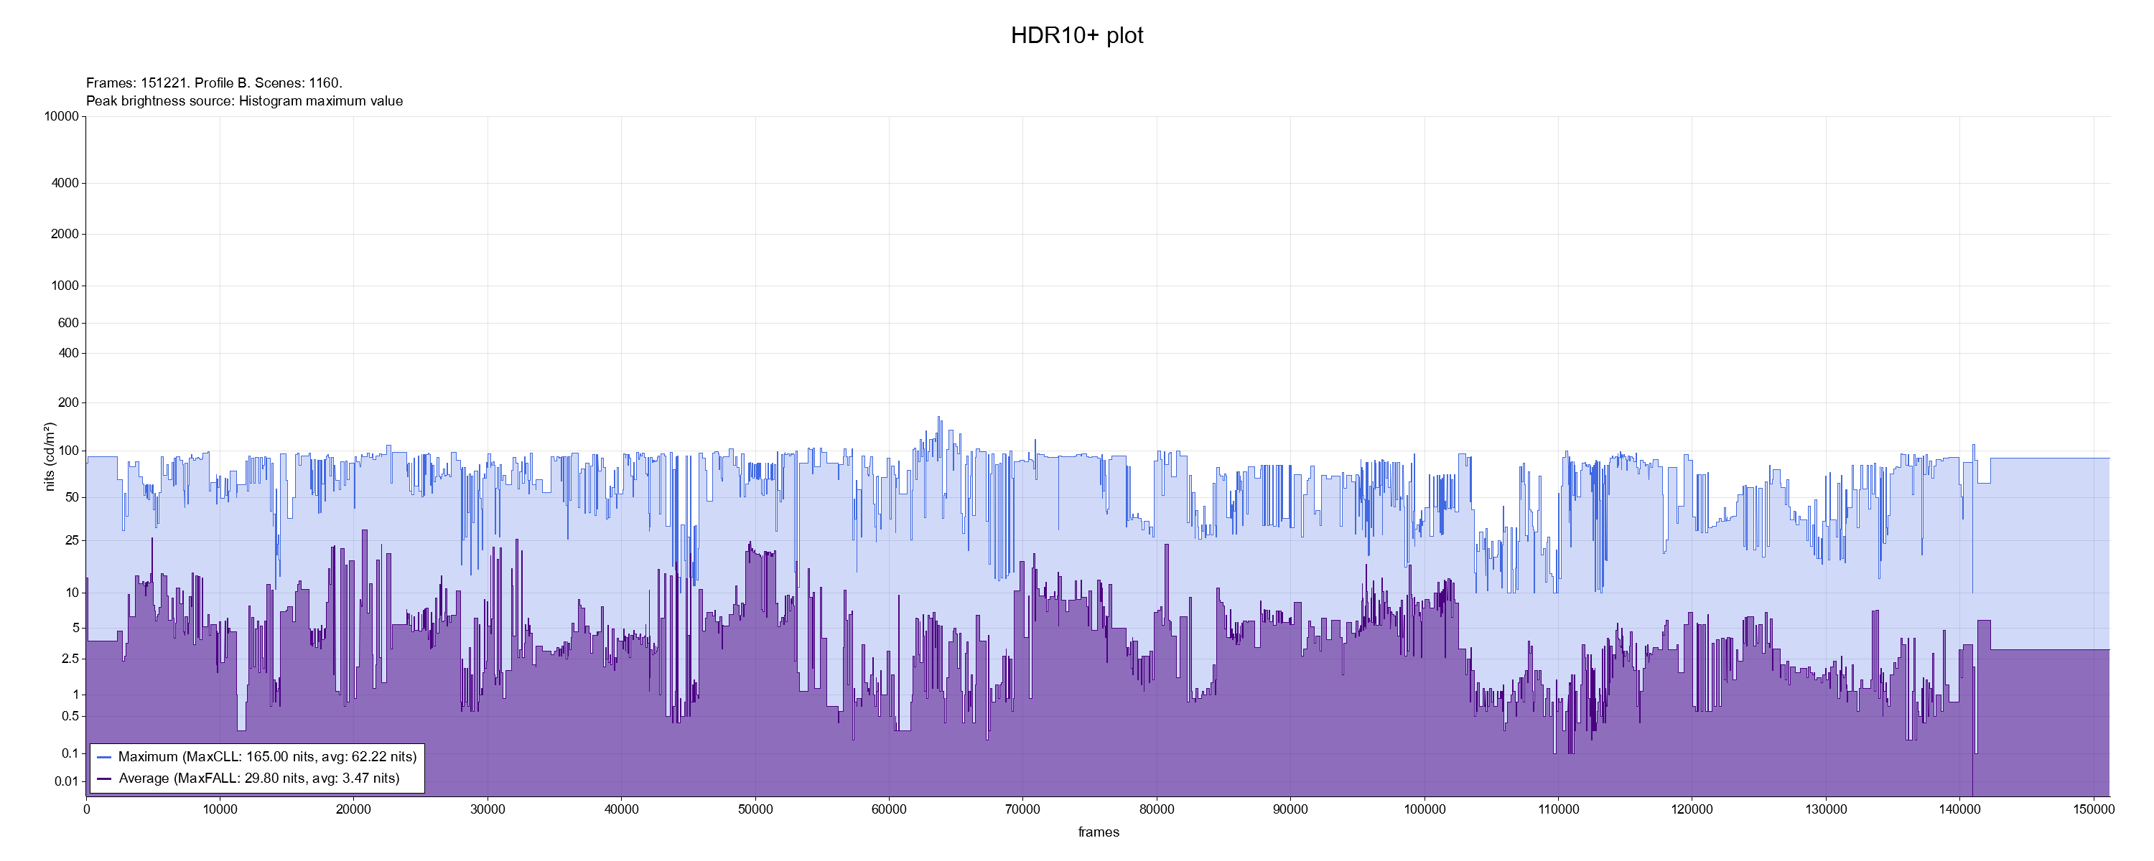Click the 4000 y-axis tick label
This screenshot has height=861, width=2154.
[65, 183]
